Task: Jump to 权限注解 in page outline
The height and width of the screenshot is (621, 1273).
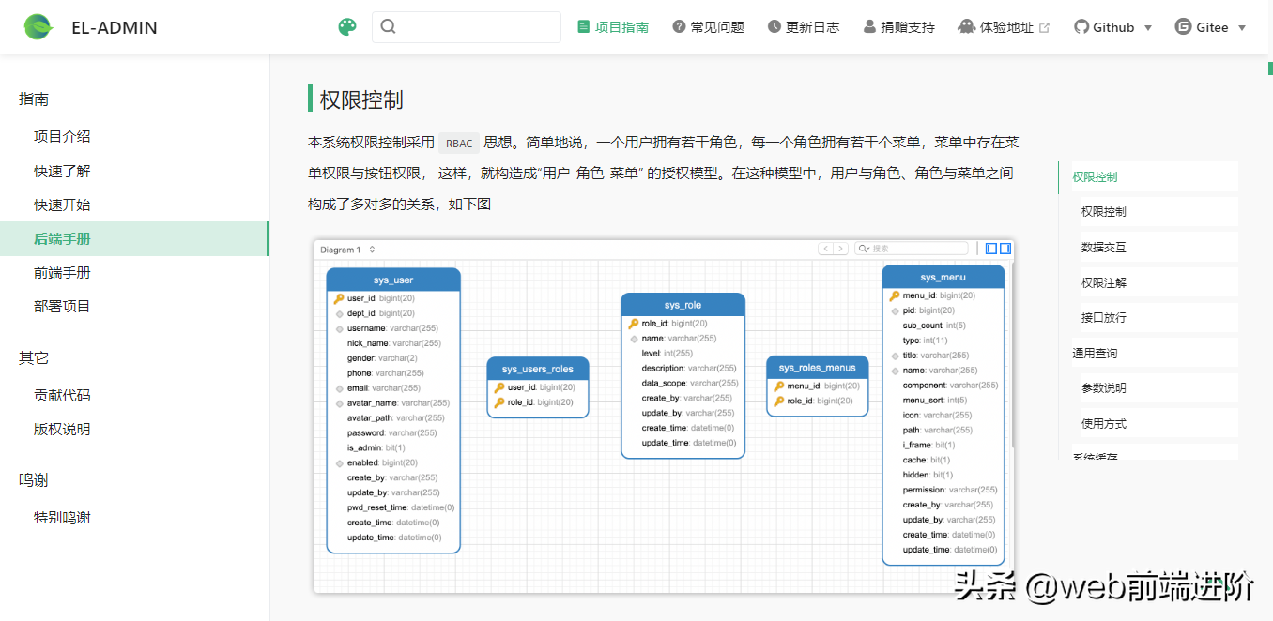Action: [x=1103, y=282]
